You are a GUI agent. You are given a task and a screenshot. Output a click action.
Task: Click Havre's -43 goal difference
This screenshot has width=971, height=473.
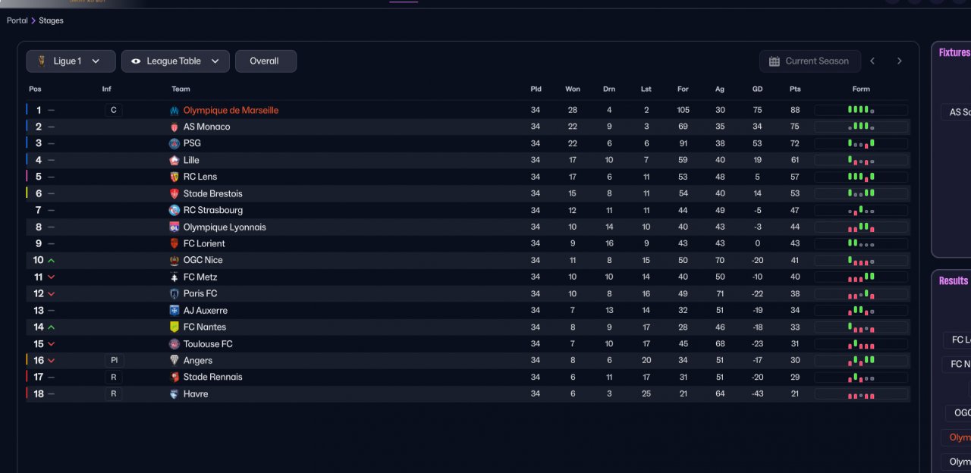[x=757, y=394]
